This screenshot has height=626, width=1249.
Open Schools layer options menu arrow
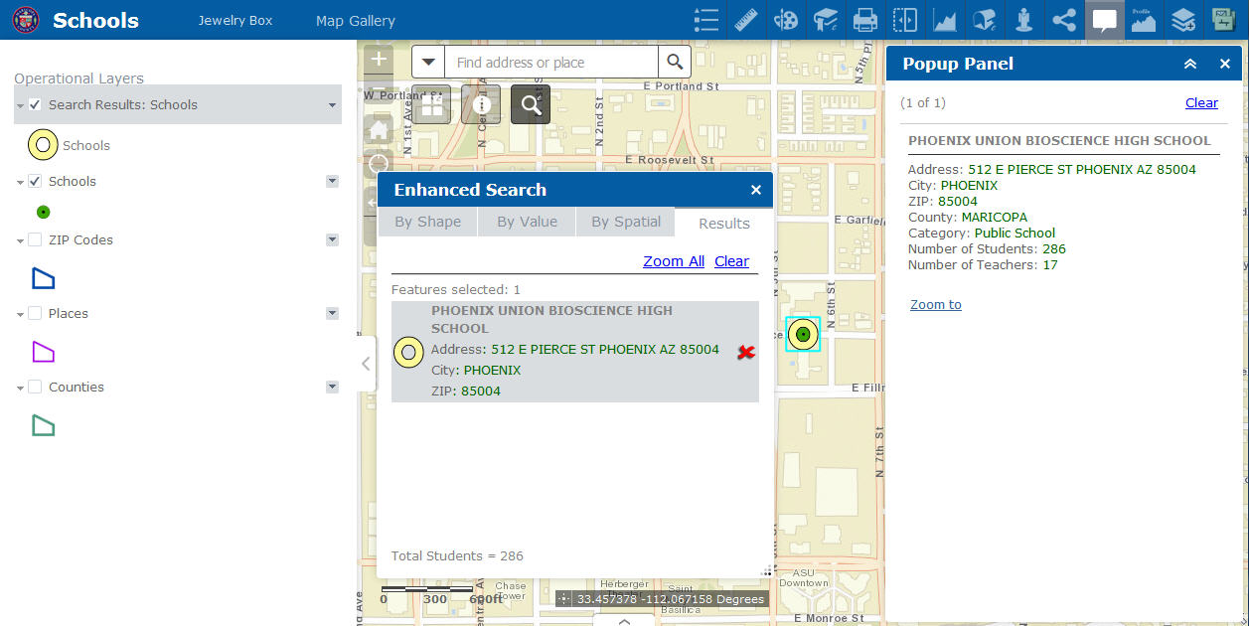(x=333, y=181)
